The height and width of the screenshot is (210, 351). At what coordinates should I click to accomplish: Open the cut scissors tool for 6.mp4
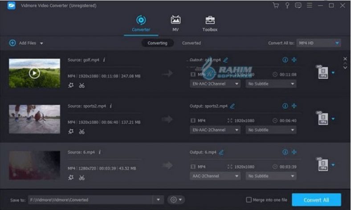coord(82,178)
